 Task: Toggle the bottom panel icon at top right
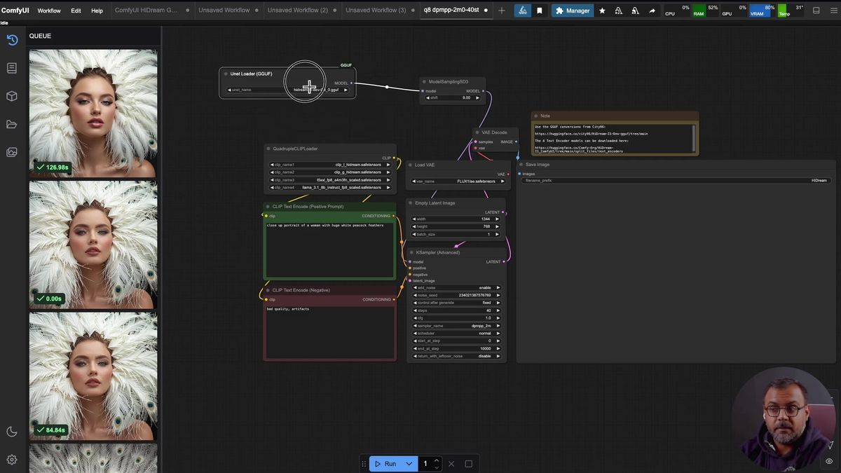coord(816,11)
